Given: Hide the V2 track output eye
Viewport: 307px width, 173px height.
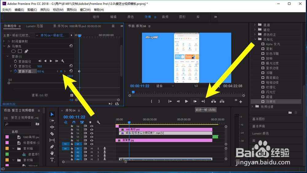Looking at the screenshot, I should click(91, 140).
